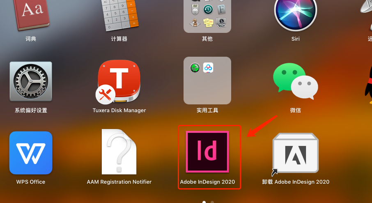Open the 其他 folder
Viewport: 372px width, 203px height.
207,16
